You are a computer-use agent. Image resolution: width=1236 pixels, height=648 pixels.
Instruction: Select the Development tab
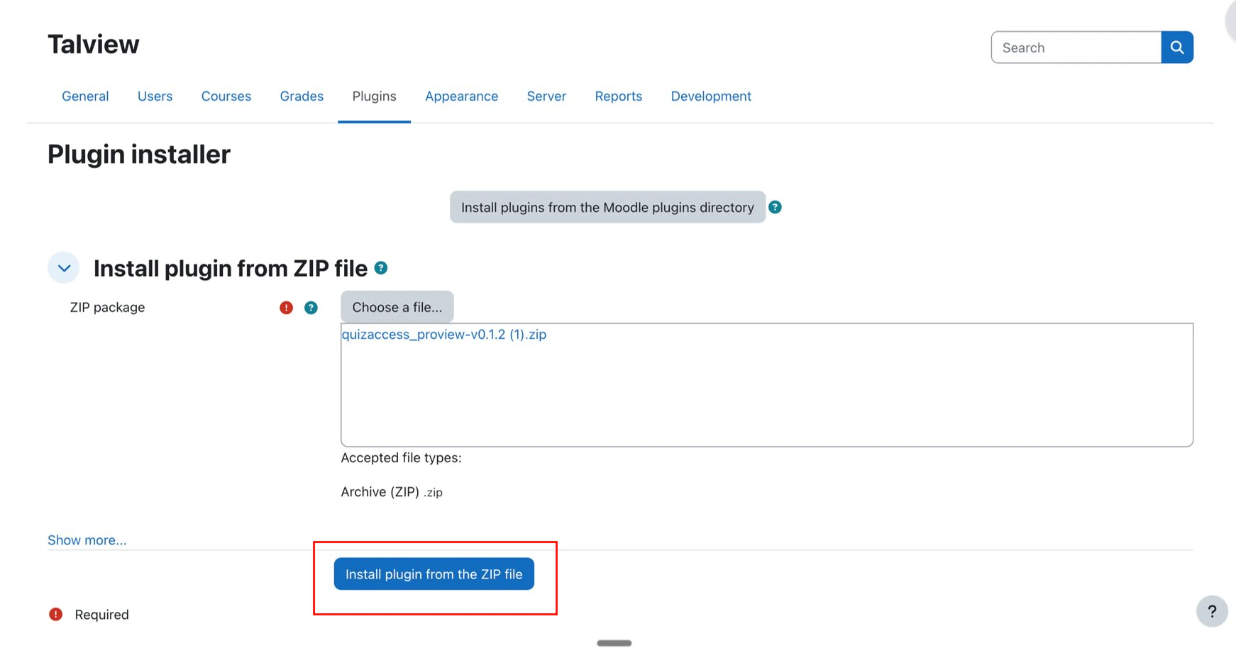coord(711,96)
